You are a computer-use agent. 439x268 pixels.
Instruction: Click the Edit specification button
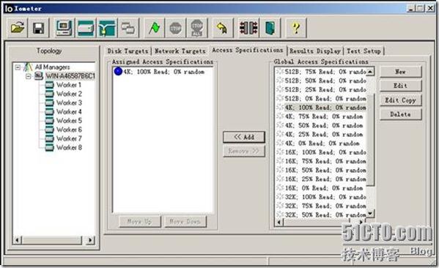(x=400, y=86)
